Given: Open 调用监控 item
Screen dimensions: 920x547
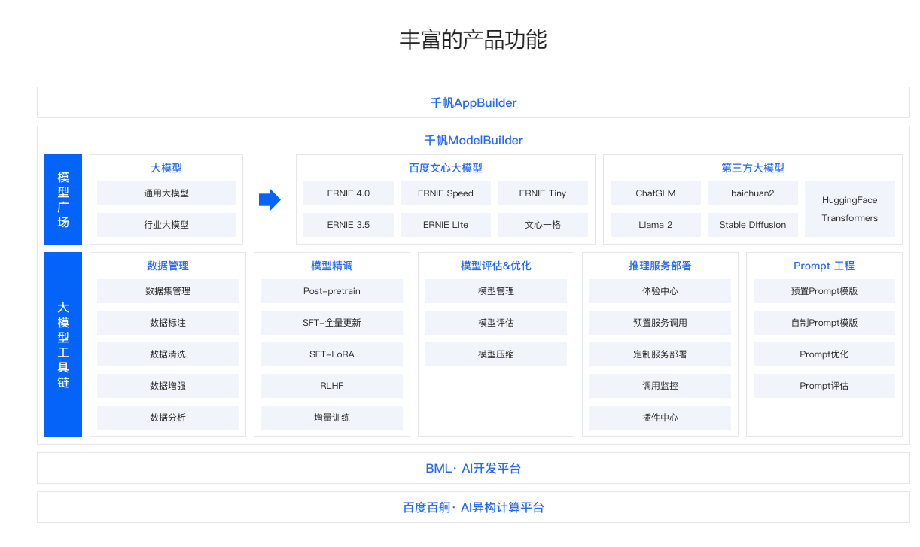Looking at the screenshot, I should click(660, 386).
